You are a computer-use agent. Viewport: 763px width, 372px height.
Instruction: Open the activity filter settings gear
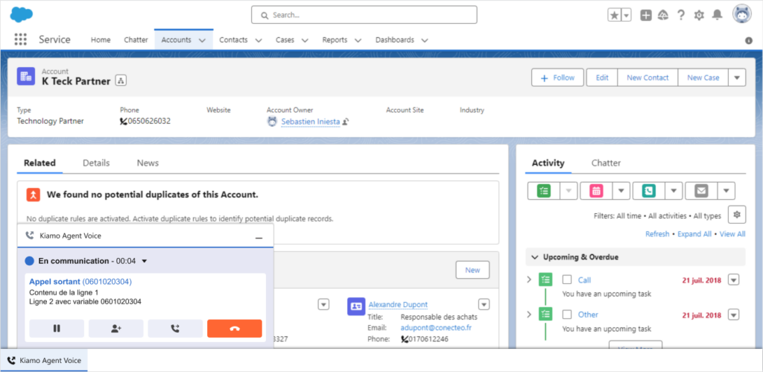click(736, 215)
